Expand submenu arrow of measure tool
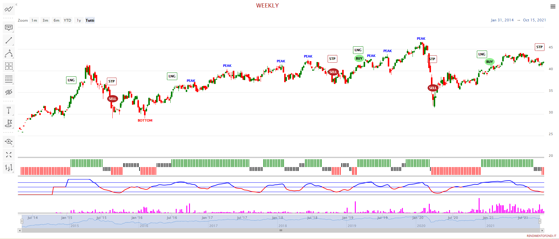This screenshot has width=559, height=239. 13,71
